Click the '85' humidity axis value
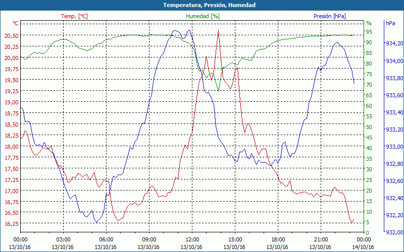Screen dimensions: 404x252 coord(369,53)
